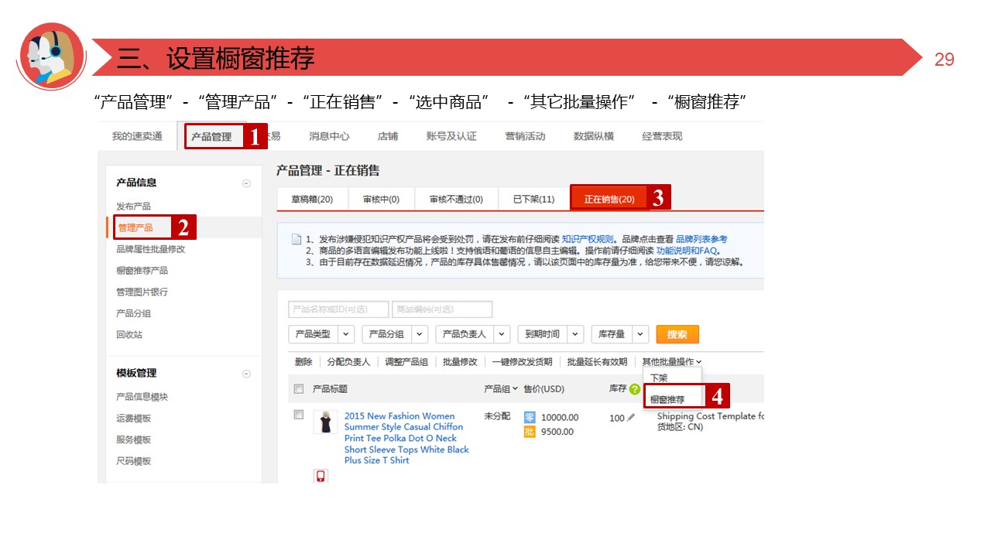The height and width of the screenshot is (557, 991).
Task: Switch to the 审核中(0) tab
Action: tap(381, 199)
